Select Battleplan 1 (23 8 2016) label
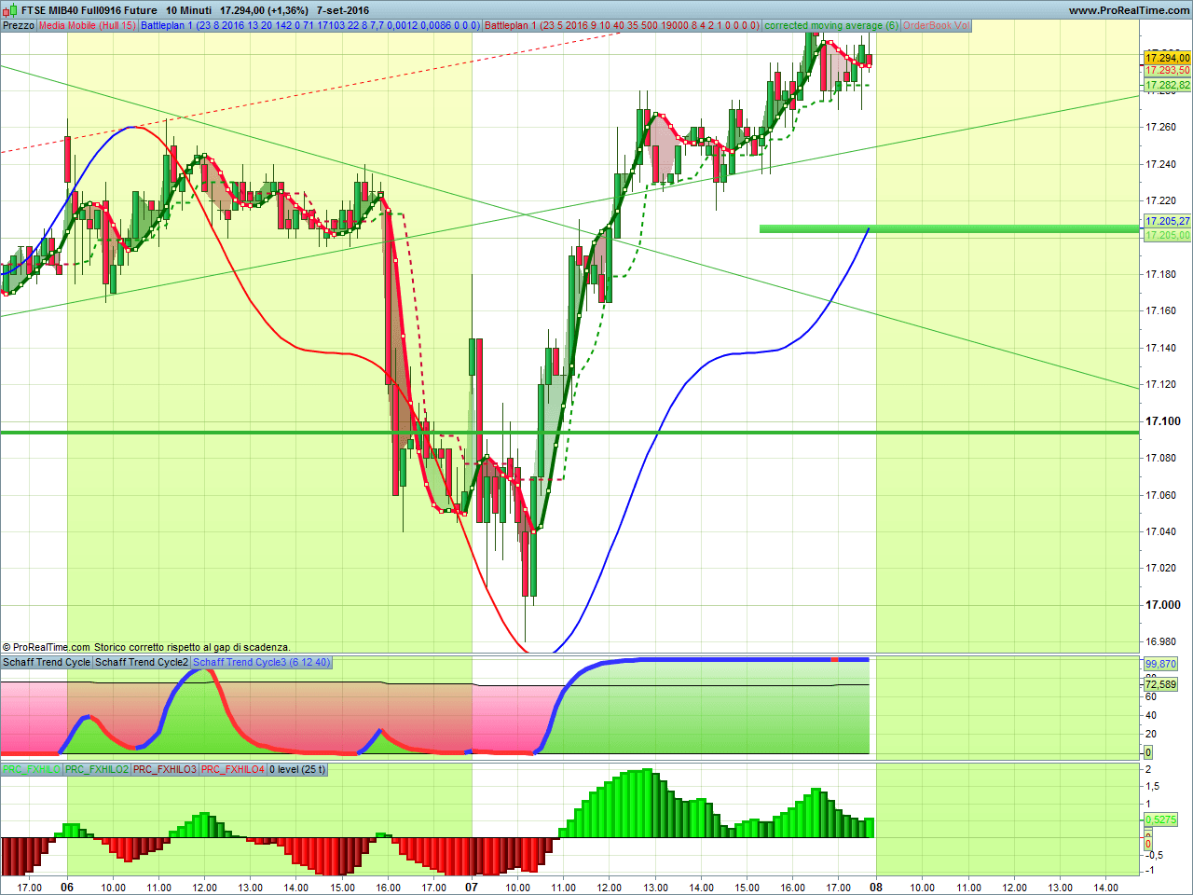The image size is (1193, 895). 310,25
